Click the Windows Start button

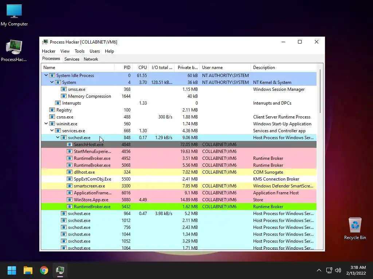click(x=12, y=270)
